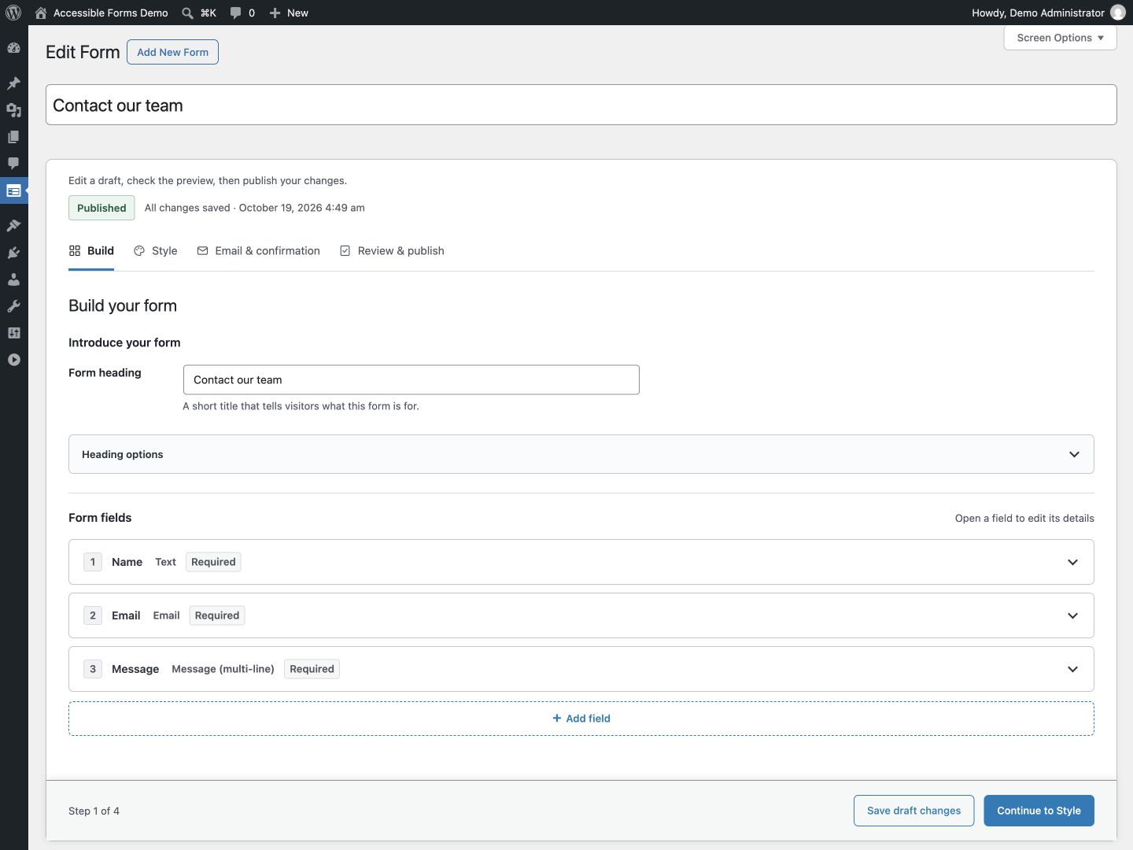Select the highlighted Forms sidebar icon
The height and width of the screenshot is (850, 1133).
[x=13, y=190]
